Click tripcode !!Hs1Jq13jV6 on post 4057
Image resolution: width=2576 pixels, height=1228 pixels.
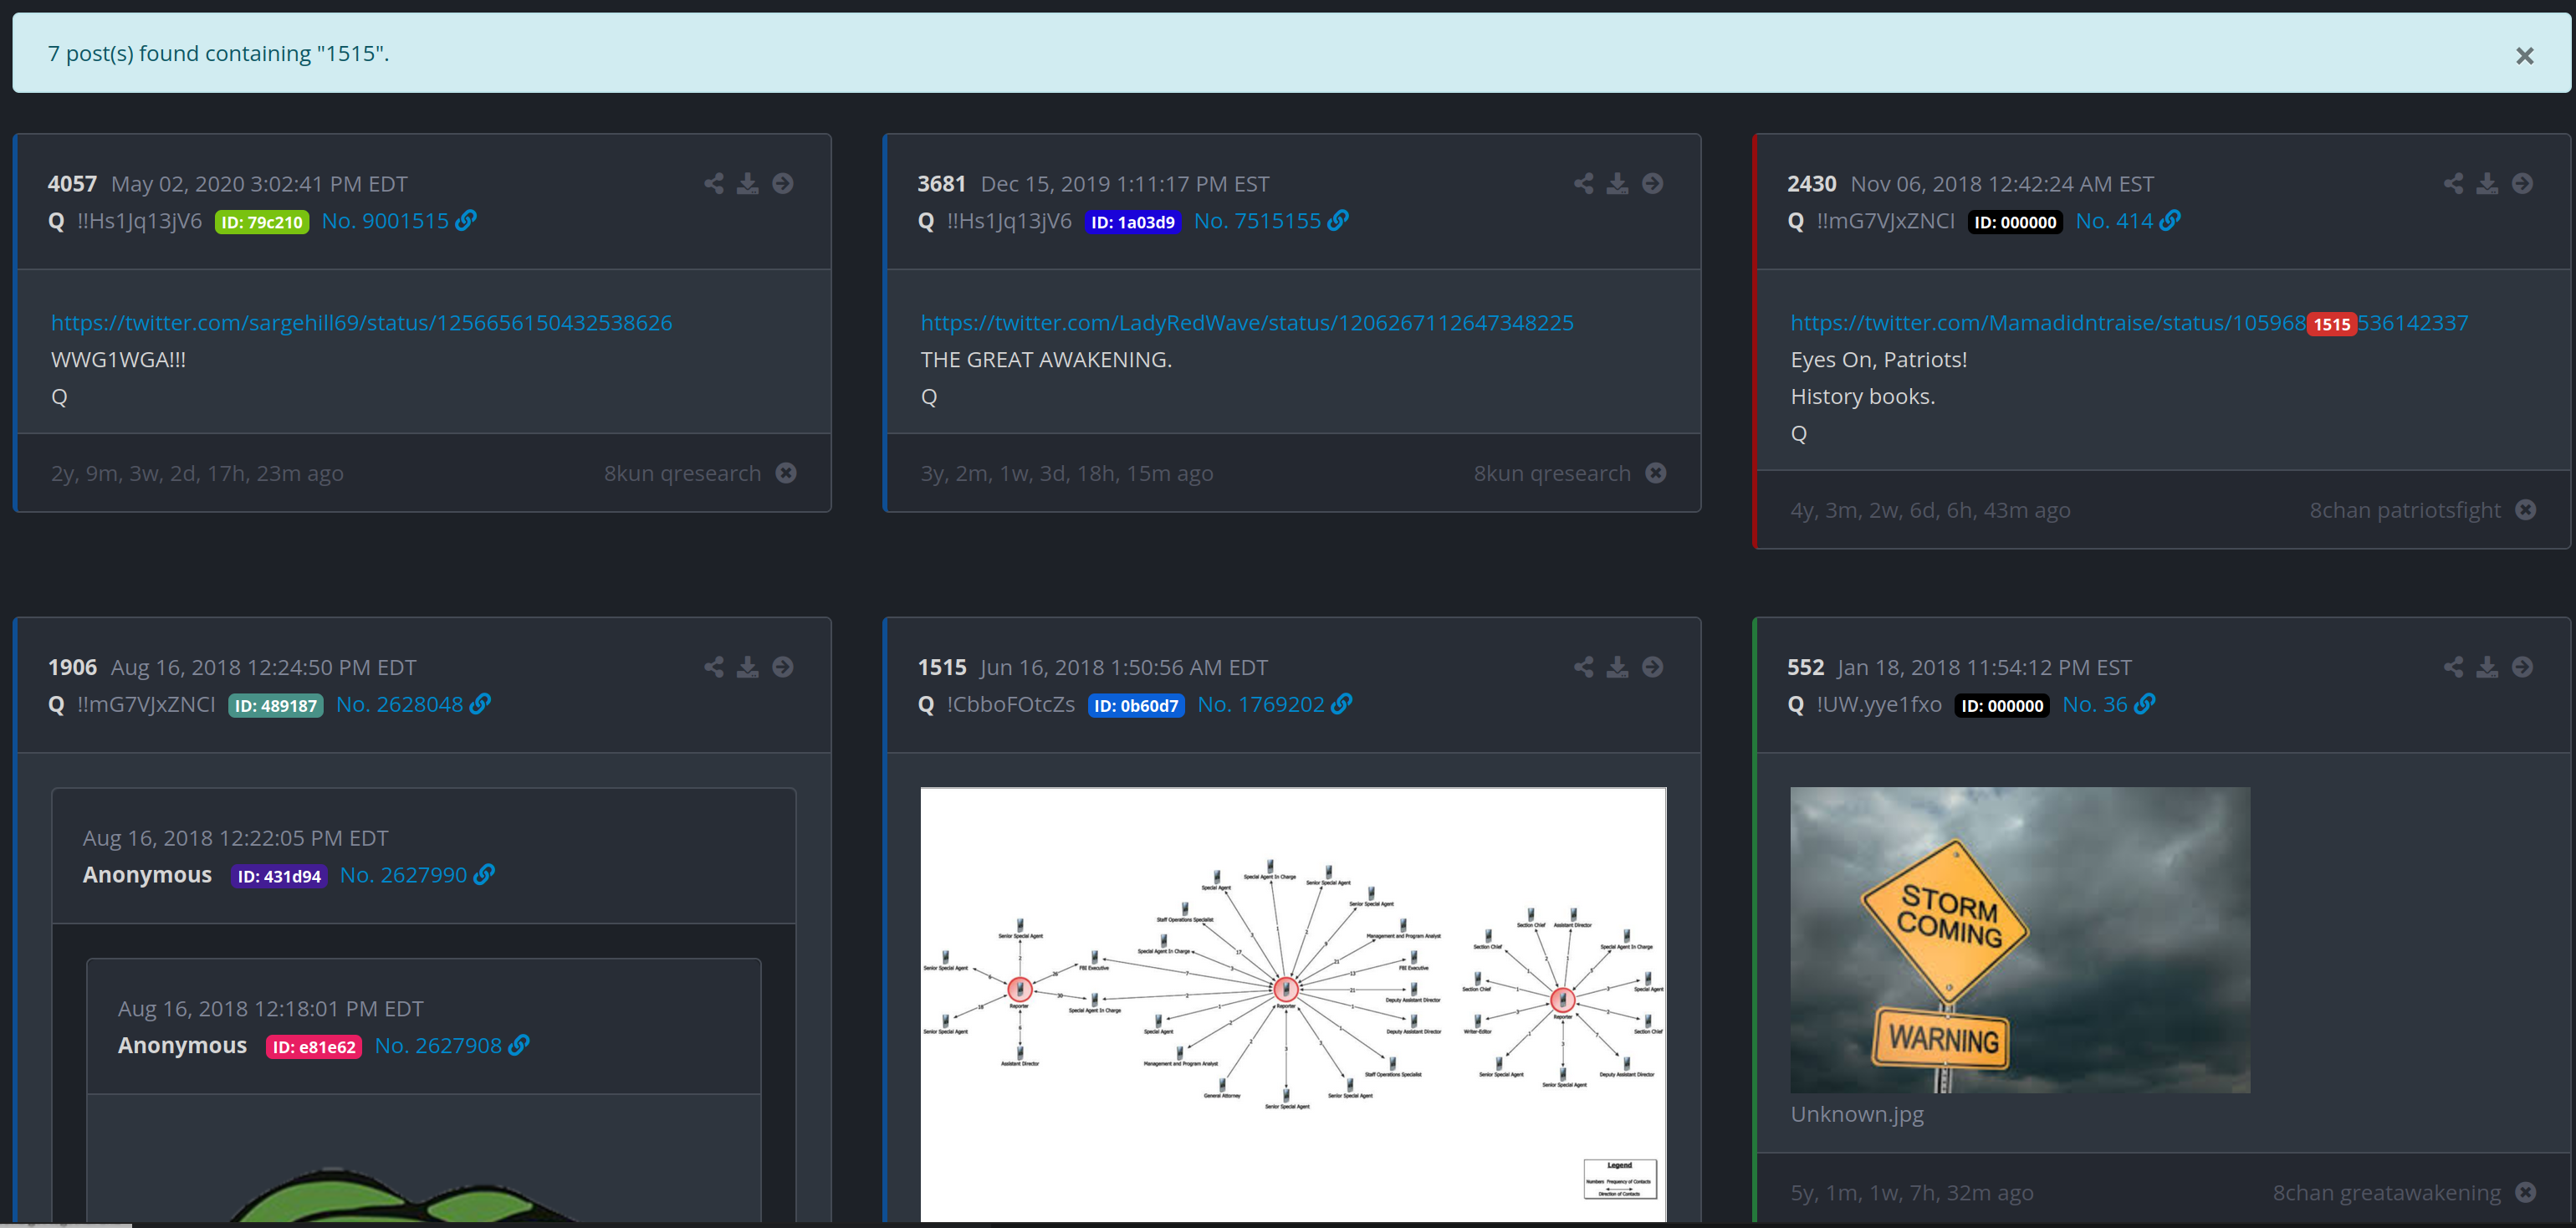(139, 221)
